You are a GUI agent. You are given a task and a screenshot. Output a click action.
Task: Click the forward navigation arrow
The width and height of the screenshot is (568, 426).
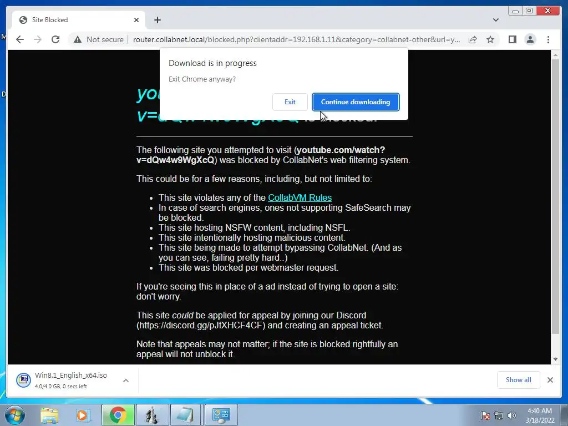38,39
